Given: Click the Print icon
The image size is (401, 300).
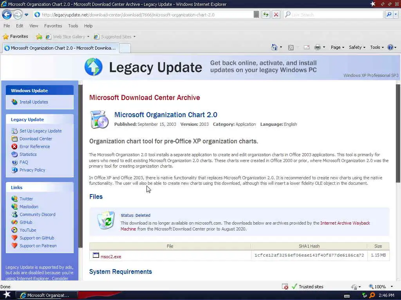Looking at the screenshot, I should coord(317,47).
